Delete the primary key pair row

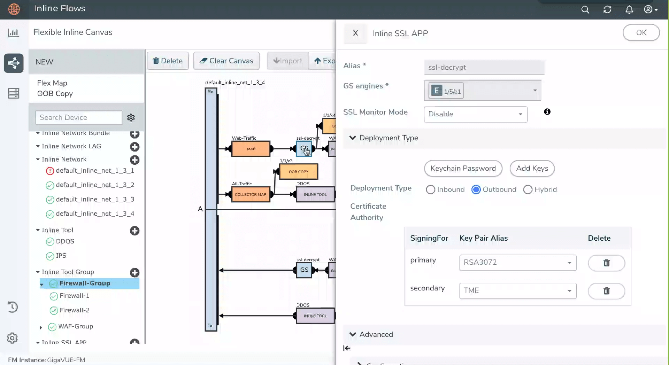[606, 263]
